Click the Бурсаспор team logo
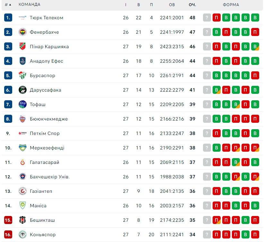This screenshot has width=264, height=242. pyautogui.click(x=22, y=76)
